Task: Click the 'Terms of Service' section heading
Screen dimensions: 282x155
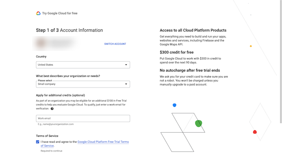Action: pyautogui.click(x=47, y=136)
